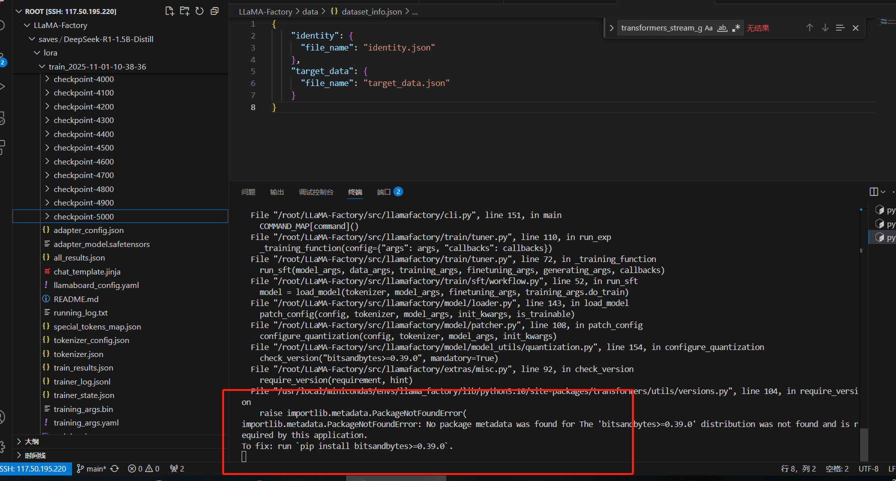
Task: Click the New File icon in Explorer header
Action: (170, 11)
